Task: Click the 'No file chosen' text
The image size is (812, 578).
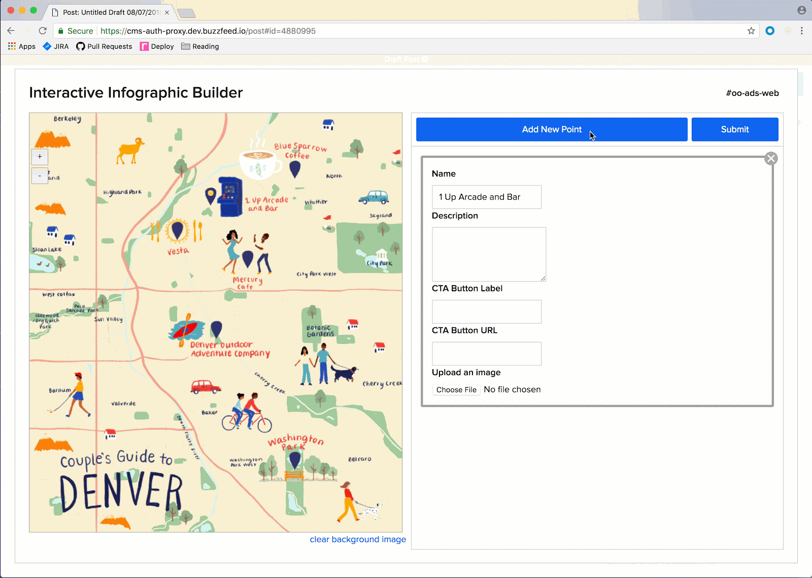Action: coord(512,390)
